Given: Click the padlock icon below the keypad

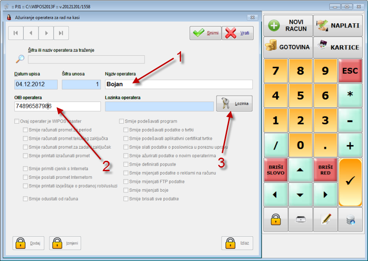Looking at the screenshot, I should pos(275,219).
